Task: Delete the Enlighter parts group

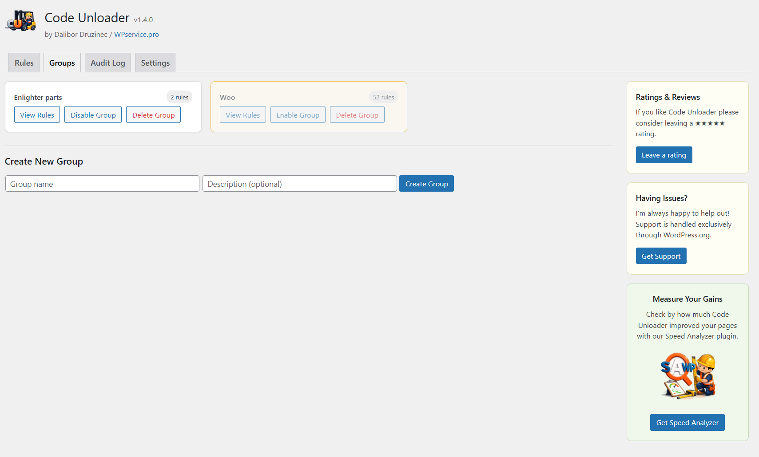Action: [x=153, y=114]
